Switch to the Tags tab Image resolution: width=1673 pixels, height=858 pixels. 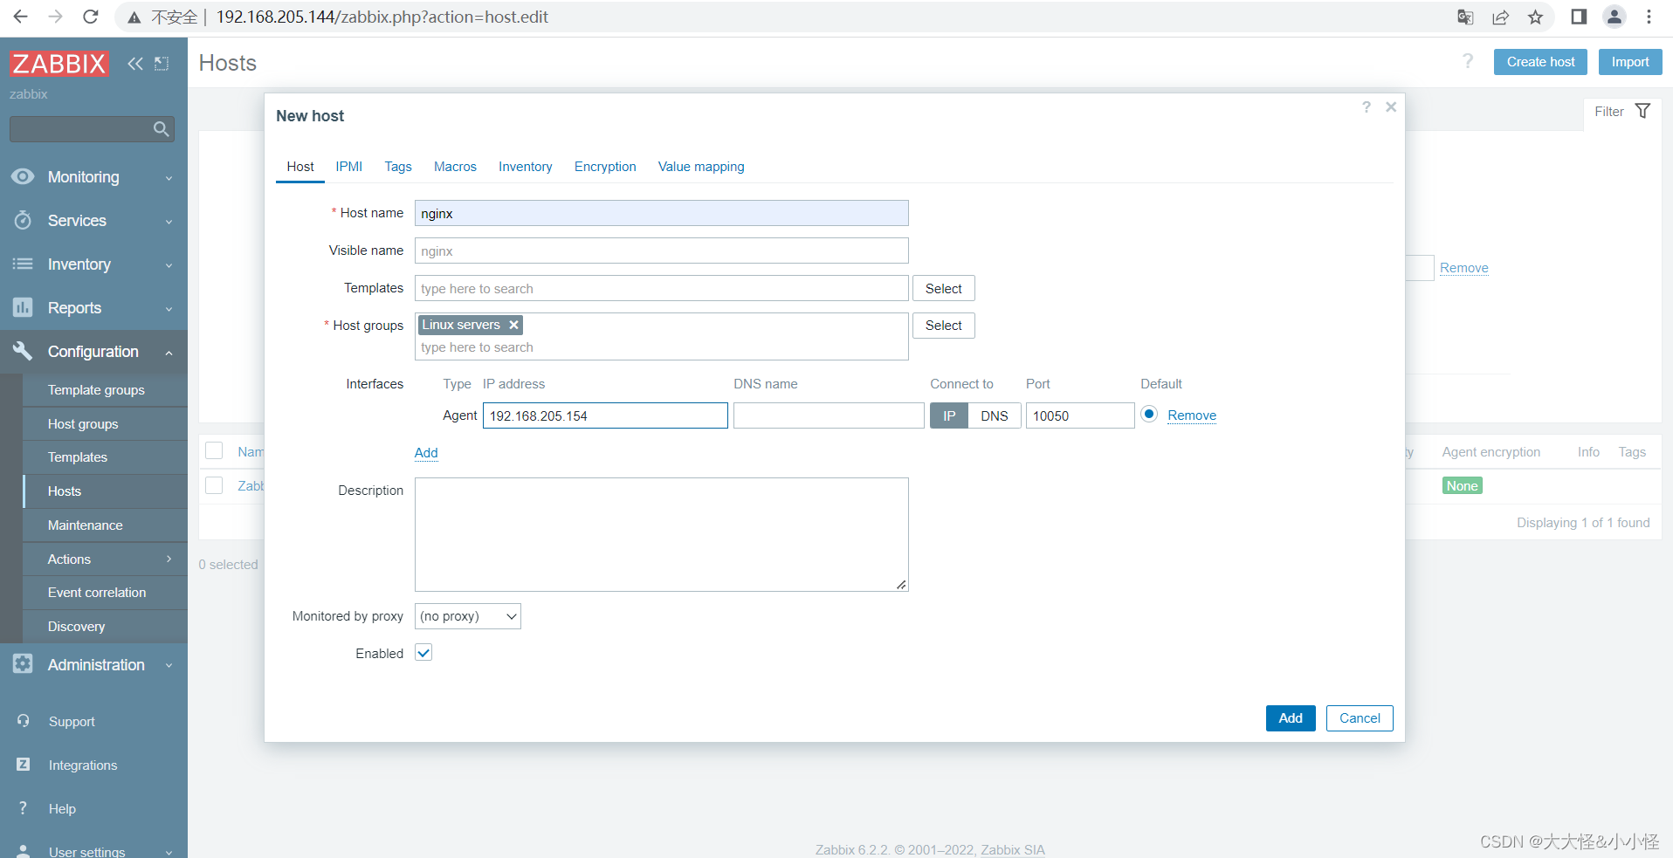[x=398, y=166]
